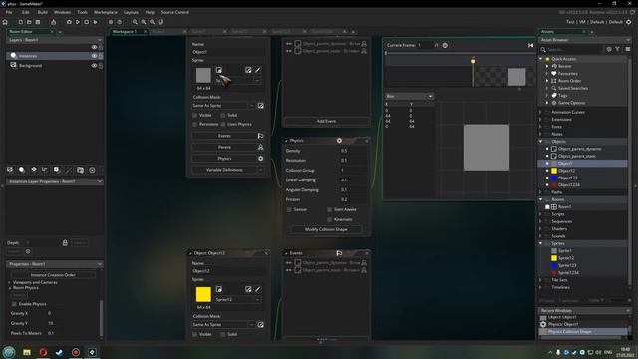Image resolution: width=638 pixels, height=359 pixels.
Task: Collapse the Objects folder in Asset Browser
Action: pos(541,142)
